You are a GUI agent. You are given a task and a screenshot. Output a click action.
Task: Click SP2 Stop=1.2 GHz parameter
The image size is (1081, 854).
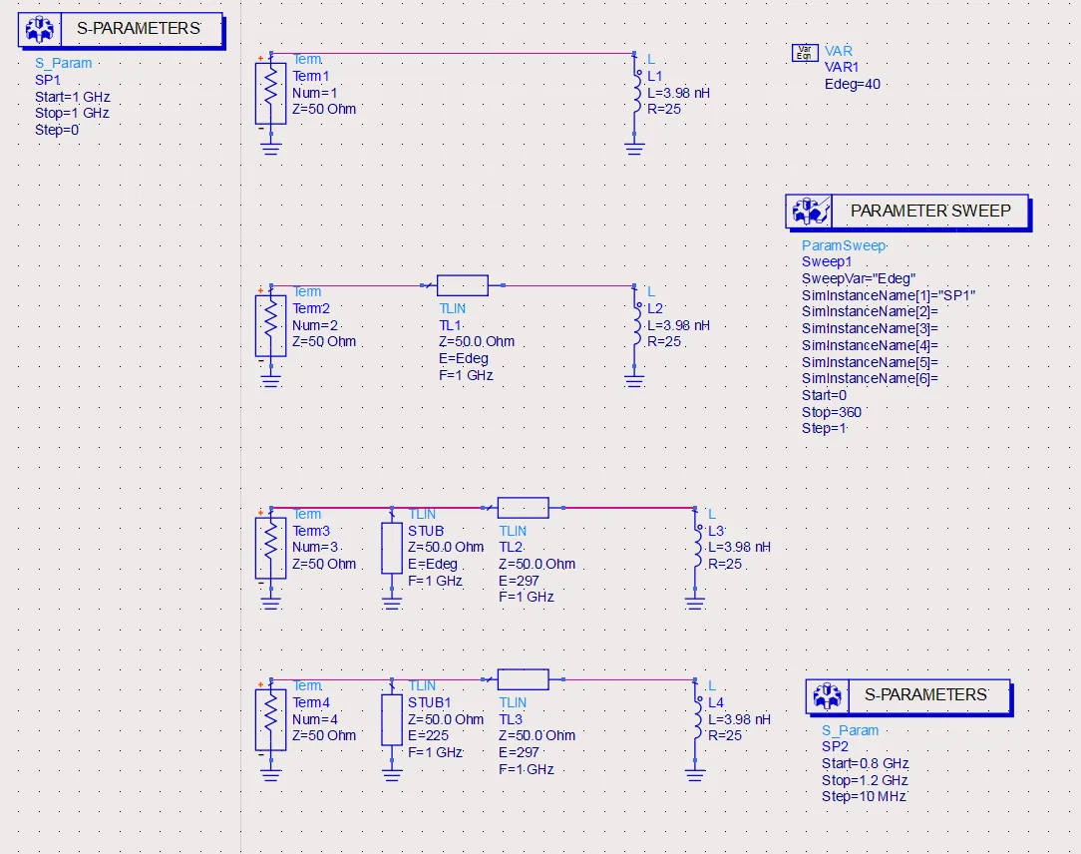(x=865, y=780)
